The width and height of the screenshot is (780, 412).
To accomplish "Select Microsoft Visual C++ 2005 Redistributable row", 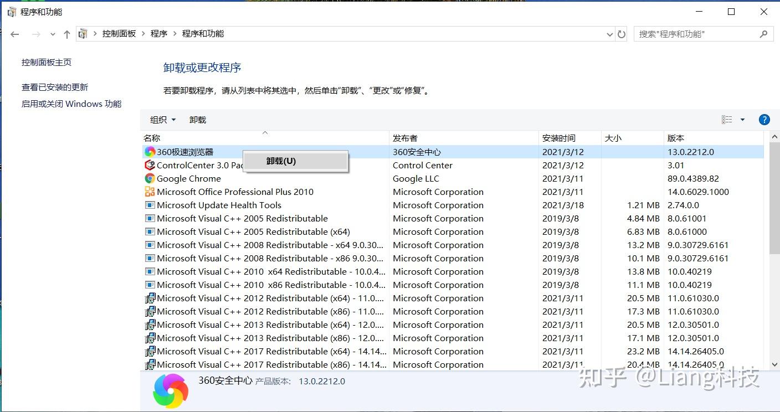I will [x=453, y=218].
